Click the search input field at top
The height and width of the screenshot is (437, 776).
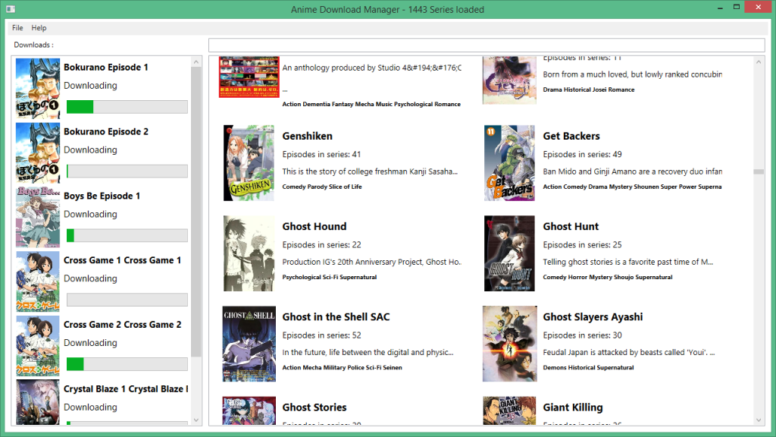(x=487, y=45)
